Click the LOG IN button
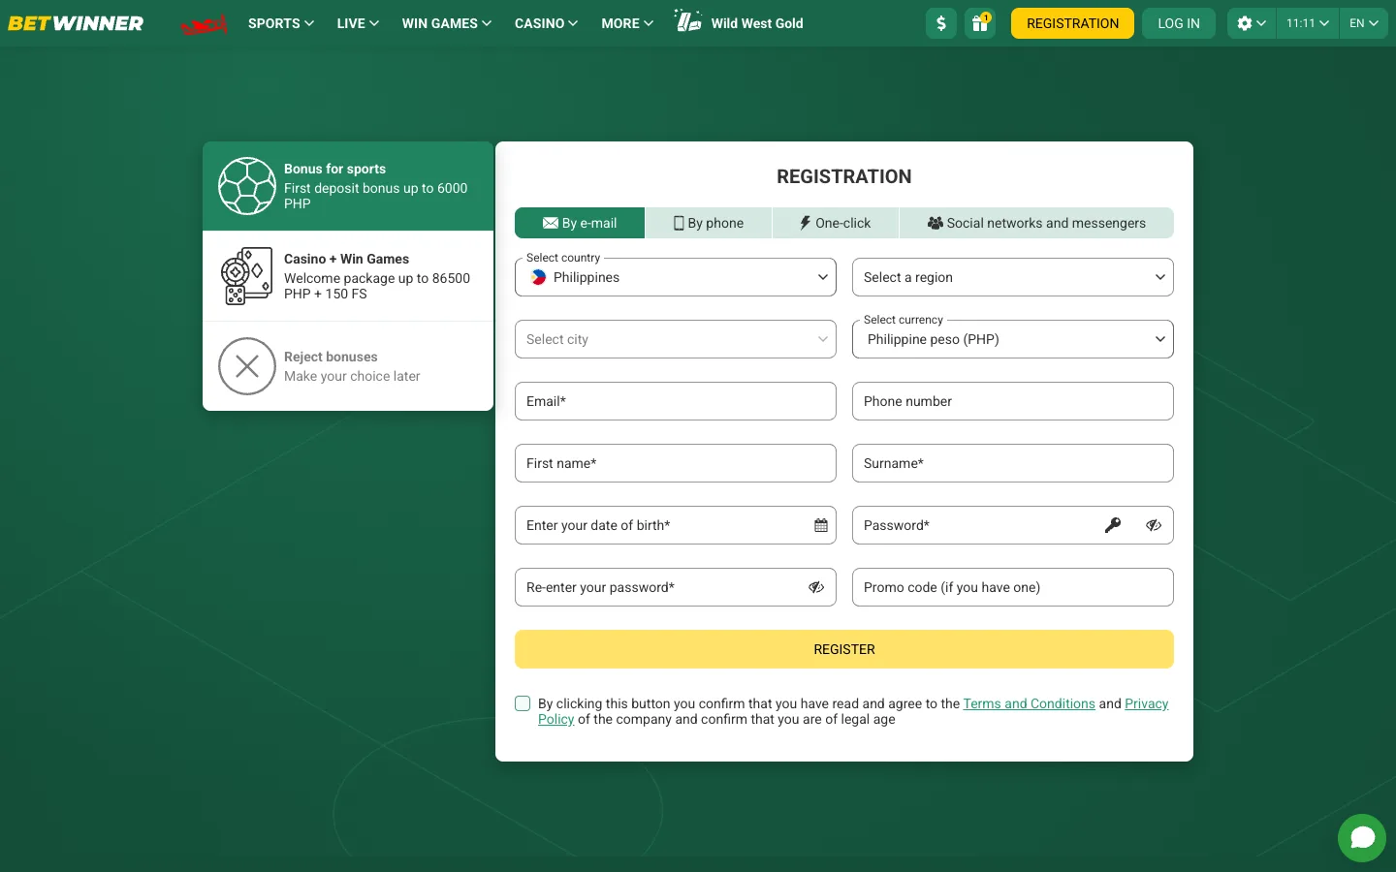This screenshot has width=1396, height=872. 1179,23
